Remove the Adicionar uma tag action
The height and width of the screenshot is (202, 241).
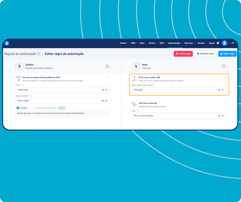coord(224,103)
